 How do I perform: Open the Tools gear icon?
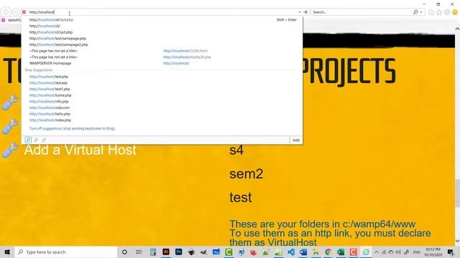(447, 12)
